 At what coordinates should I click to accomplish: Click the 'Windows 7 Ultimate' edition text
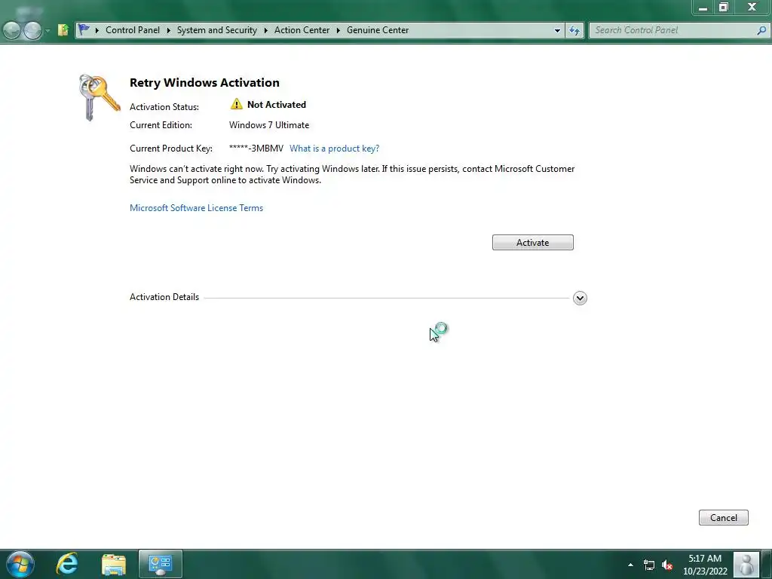click(x=269, y=125)
